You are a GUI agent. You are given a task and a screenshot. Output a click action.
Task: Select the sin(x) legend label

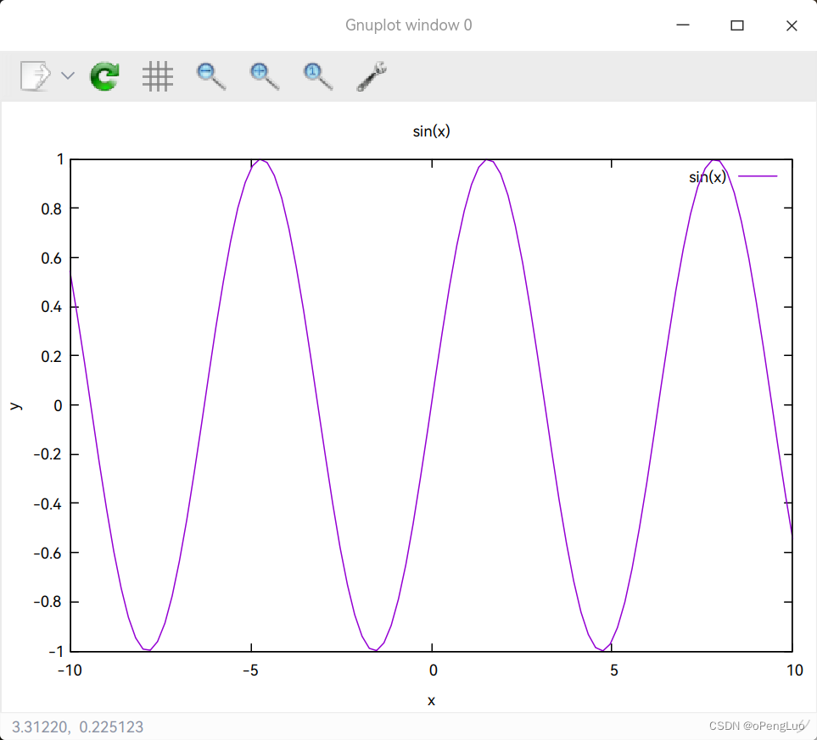(707, 176)
